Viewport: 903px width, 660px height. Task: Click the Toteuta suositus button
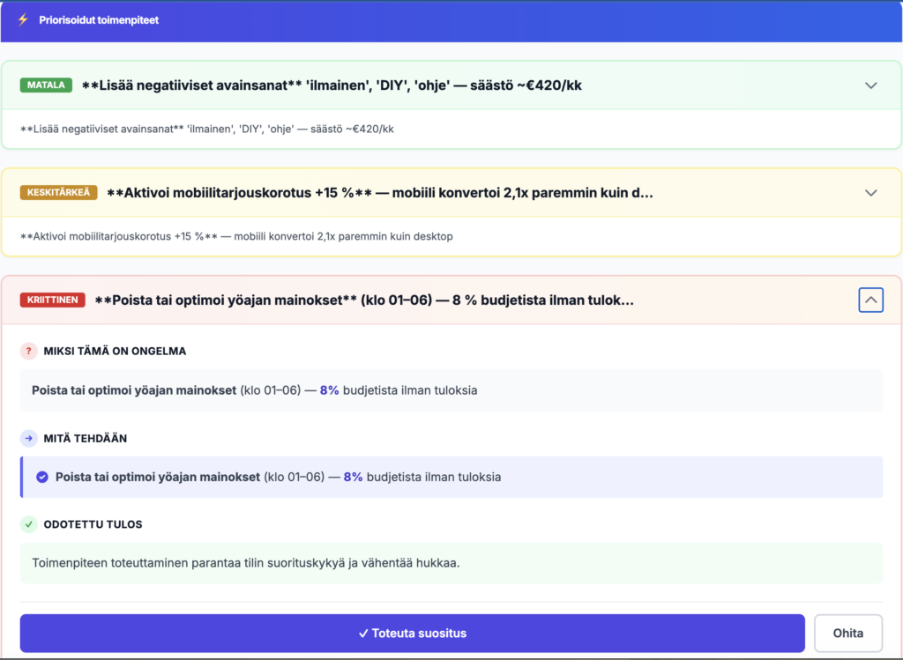[x=413, y=633]
